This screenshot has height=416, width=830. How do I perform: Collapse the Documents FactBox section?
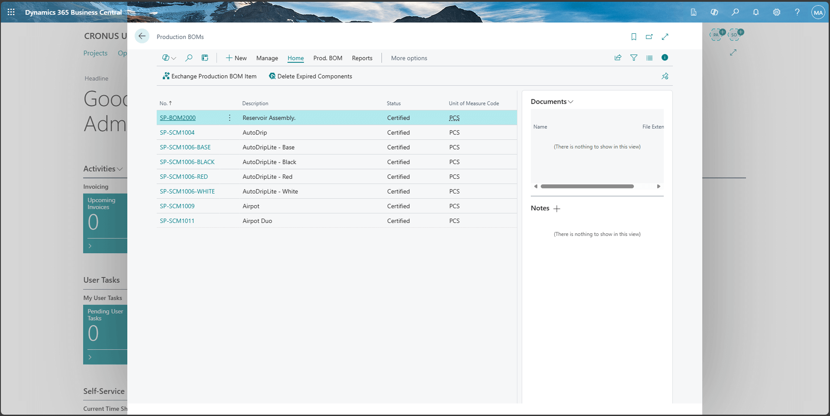click(x=570, y=102)
